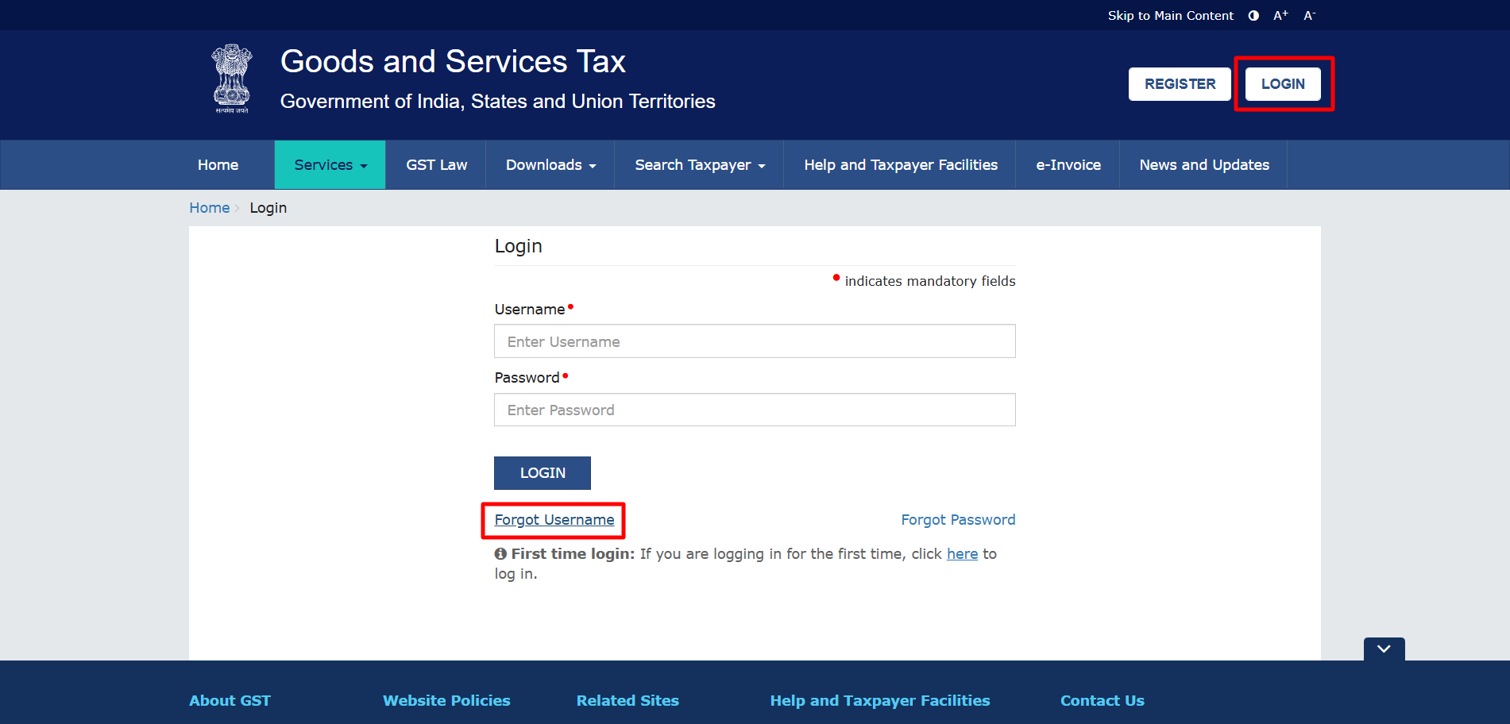Focus the Enter Password field

[x=755, y=410]
